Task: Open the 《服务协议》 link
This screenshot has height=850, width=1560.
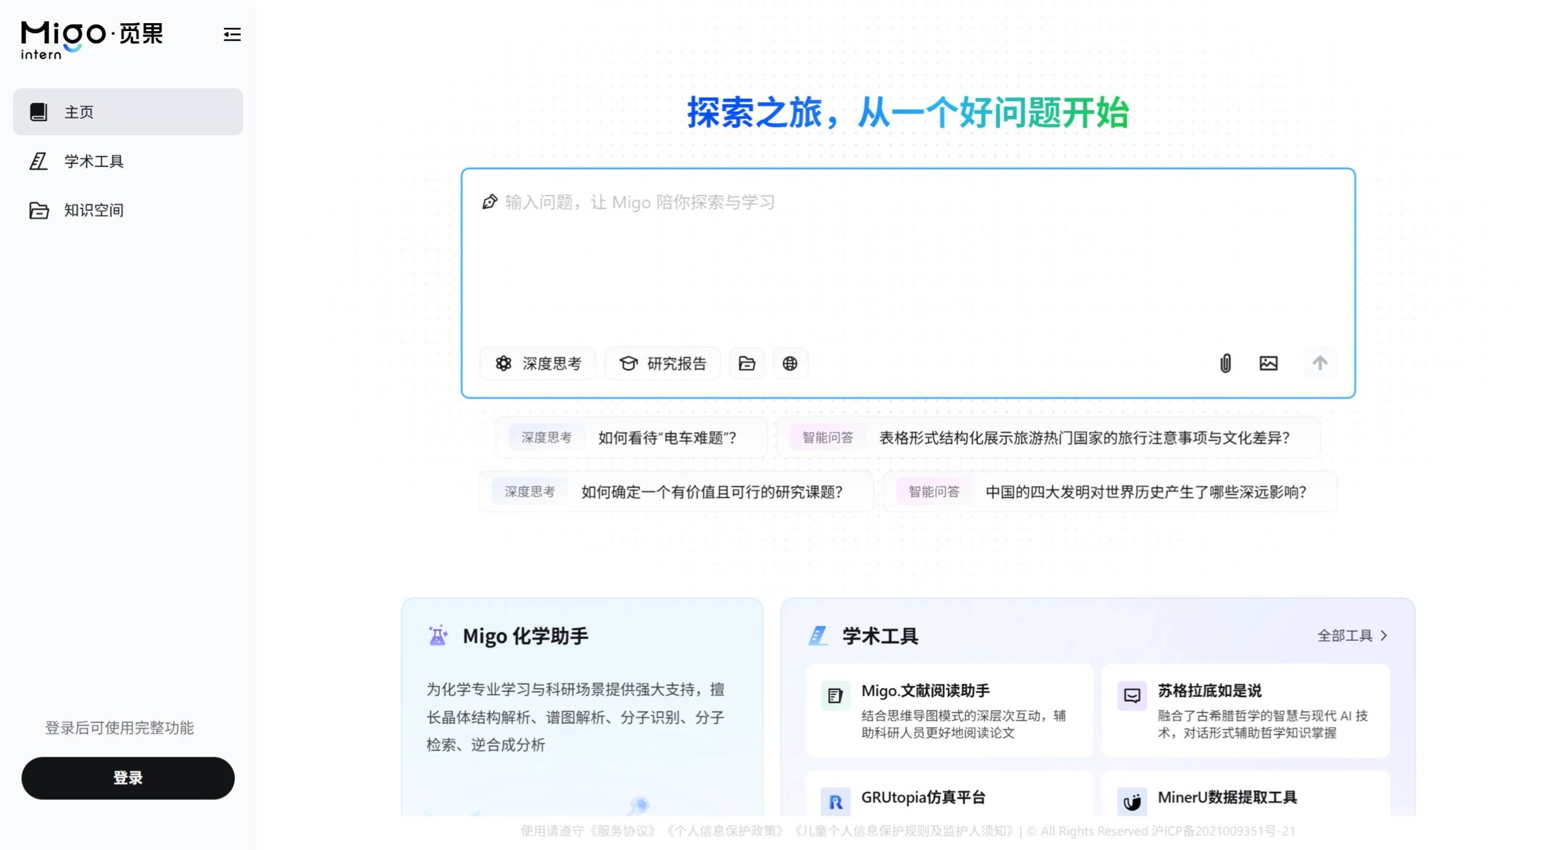Action: coord(621,831)
